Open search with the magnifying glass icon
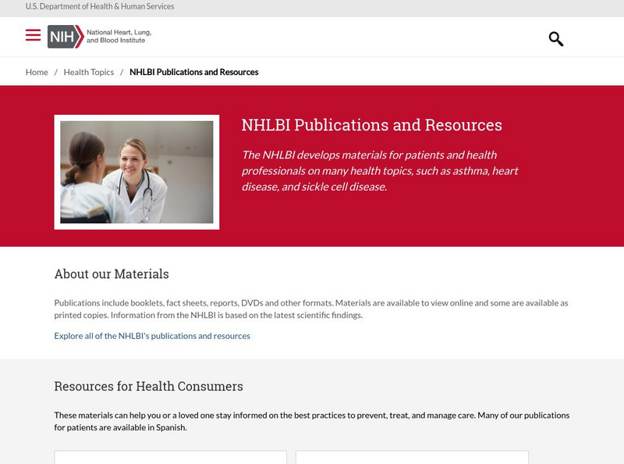Viewport: 624px width, 464px height. (x=555, y=38)
